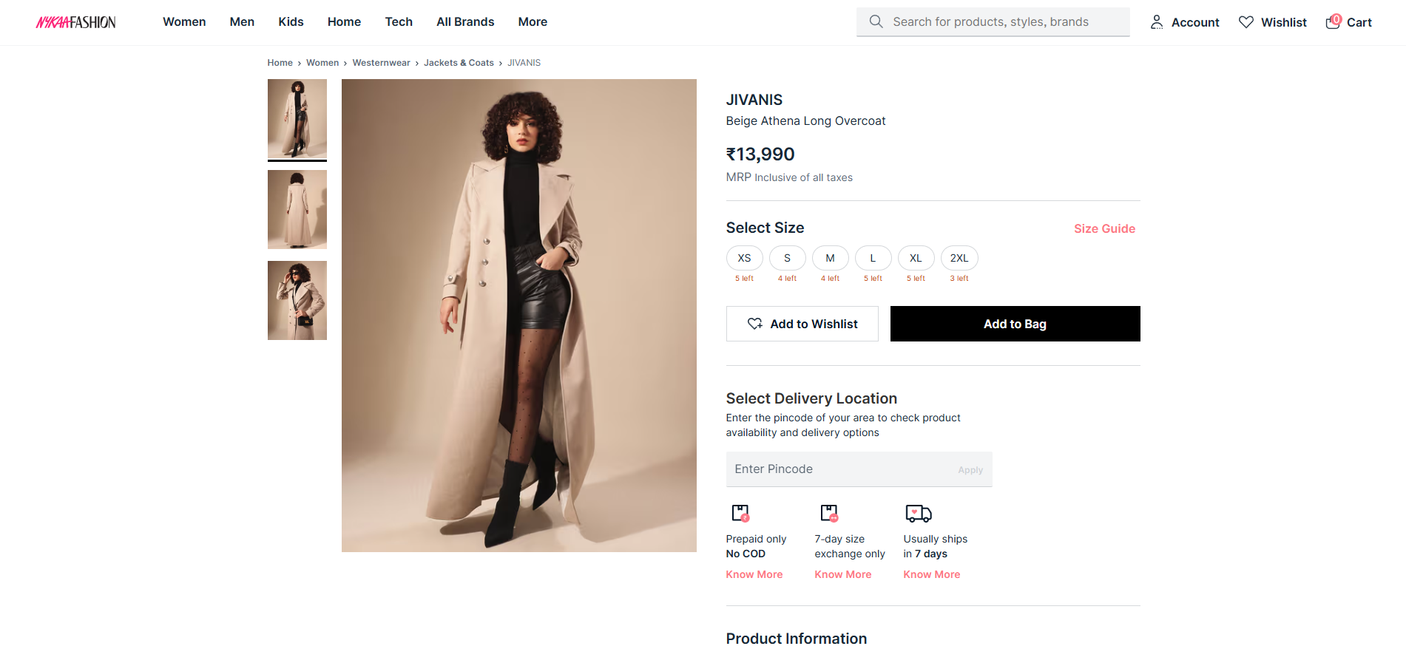1406x646 pixels.
Task: Open the Cart bag icon
Action: (x=1333, y=21)
